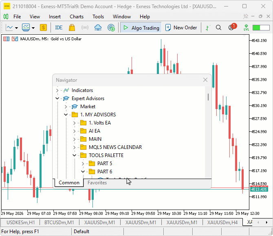This screenshot has height=236, width=273.
Task: Open the IDE MetaEditor button
Action: point(59,28)
